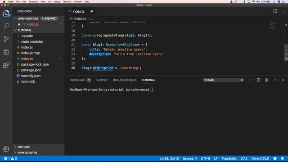Image resolution: width=288 pixels, height=162 pixels.
Task: Kill terminal with trash icon
Action: (266, 80)
